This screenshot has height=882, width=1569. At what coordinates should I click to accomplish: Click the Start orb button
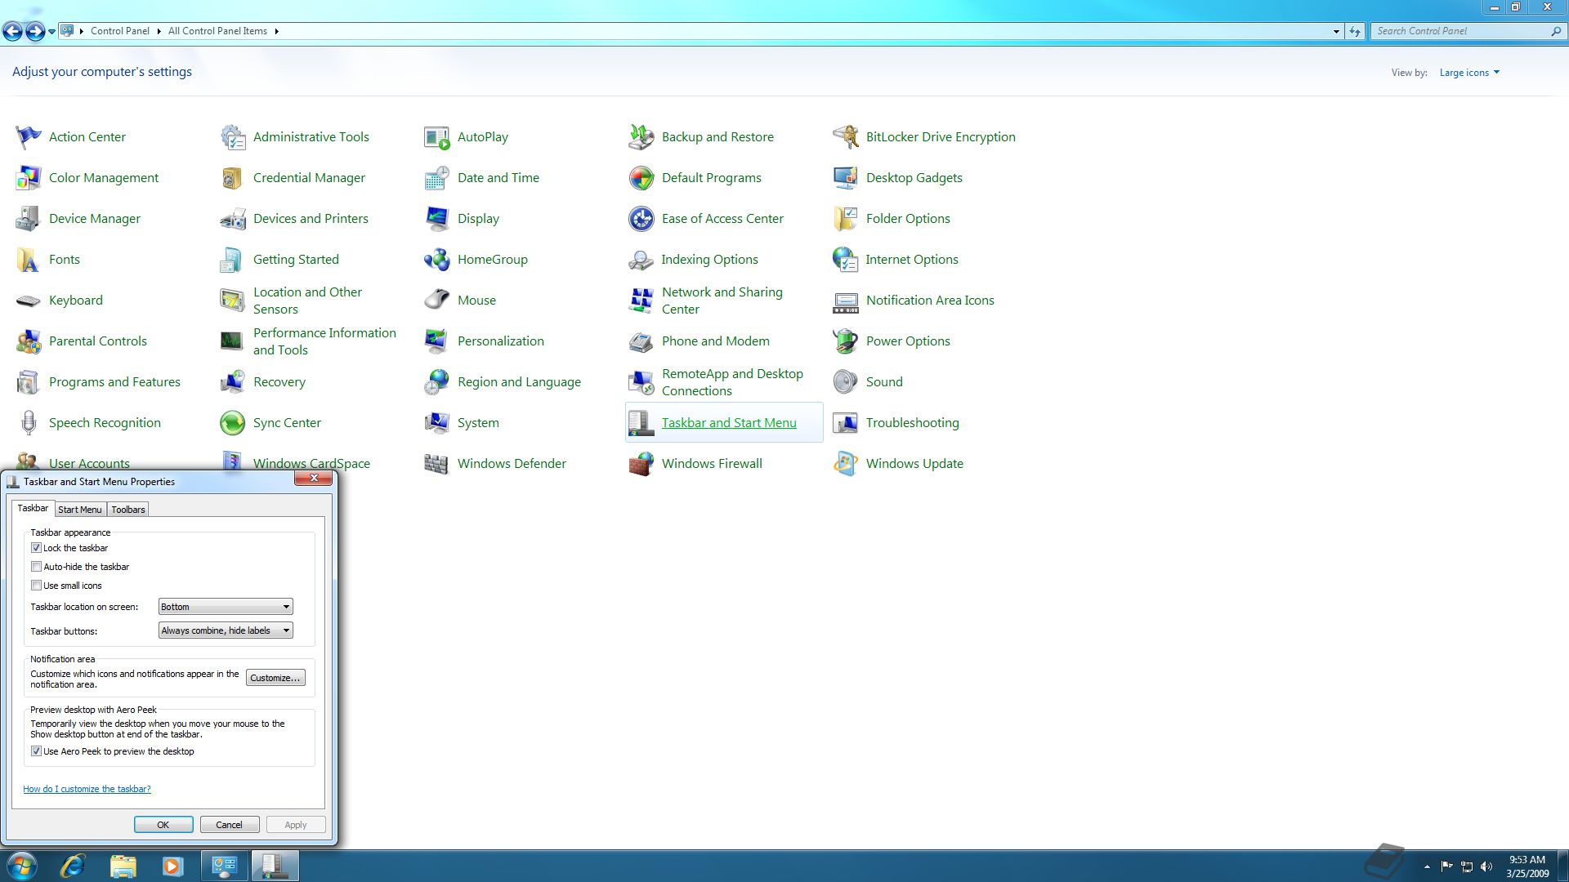point(22,866)
